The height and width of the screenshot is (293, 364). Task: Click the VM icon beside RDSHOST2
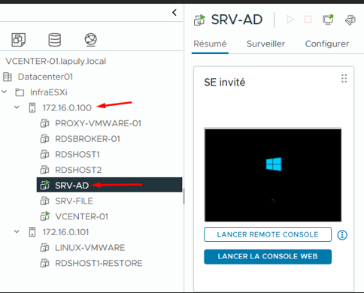point(44,170)
